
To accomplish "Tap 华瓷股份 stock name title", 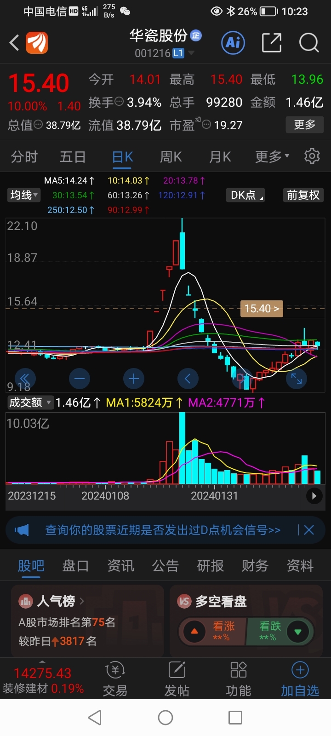I will [x=159, y=35].
